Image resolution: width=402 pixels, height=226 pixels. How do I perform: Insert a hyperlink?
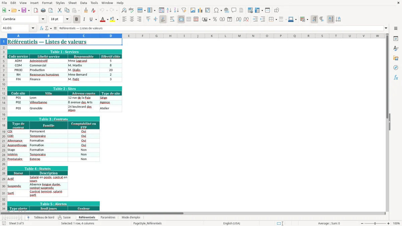point(226,10)
